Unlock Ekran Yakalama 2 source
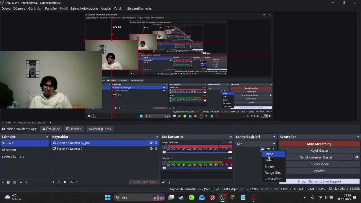The height and width of the screenshot is (203, 361). point(156,149)
